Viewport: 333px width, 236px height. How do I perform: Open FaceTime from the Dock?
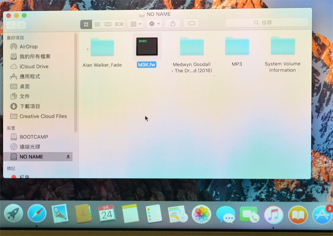(x=249, y=215)
